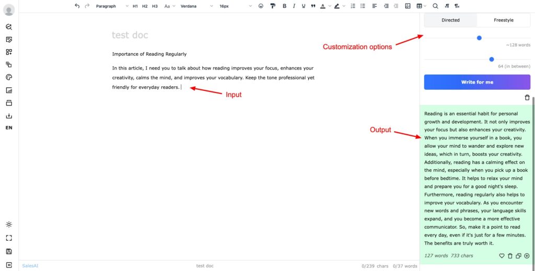Open the search magnifier tool
Image resolution: width=535 pixels, height=271 pixels.
435,6
